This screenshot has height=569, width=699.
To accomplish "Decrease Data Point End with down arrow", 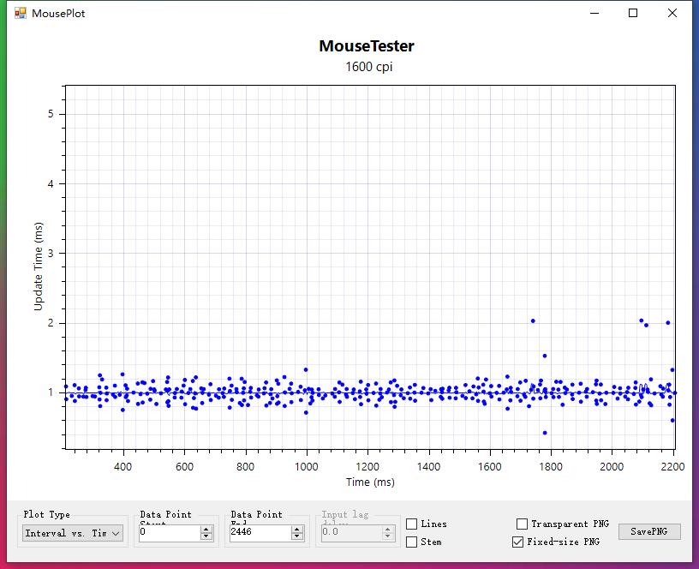I will click(x=297, y=536).
